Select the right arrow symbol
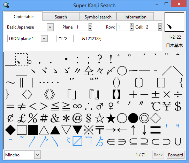The image size is (189, 163). point(111,130)
